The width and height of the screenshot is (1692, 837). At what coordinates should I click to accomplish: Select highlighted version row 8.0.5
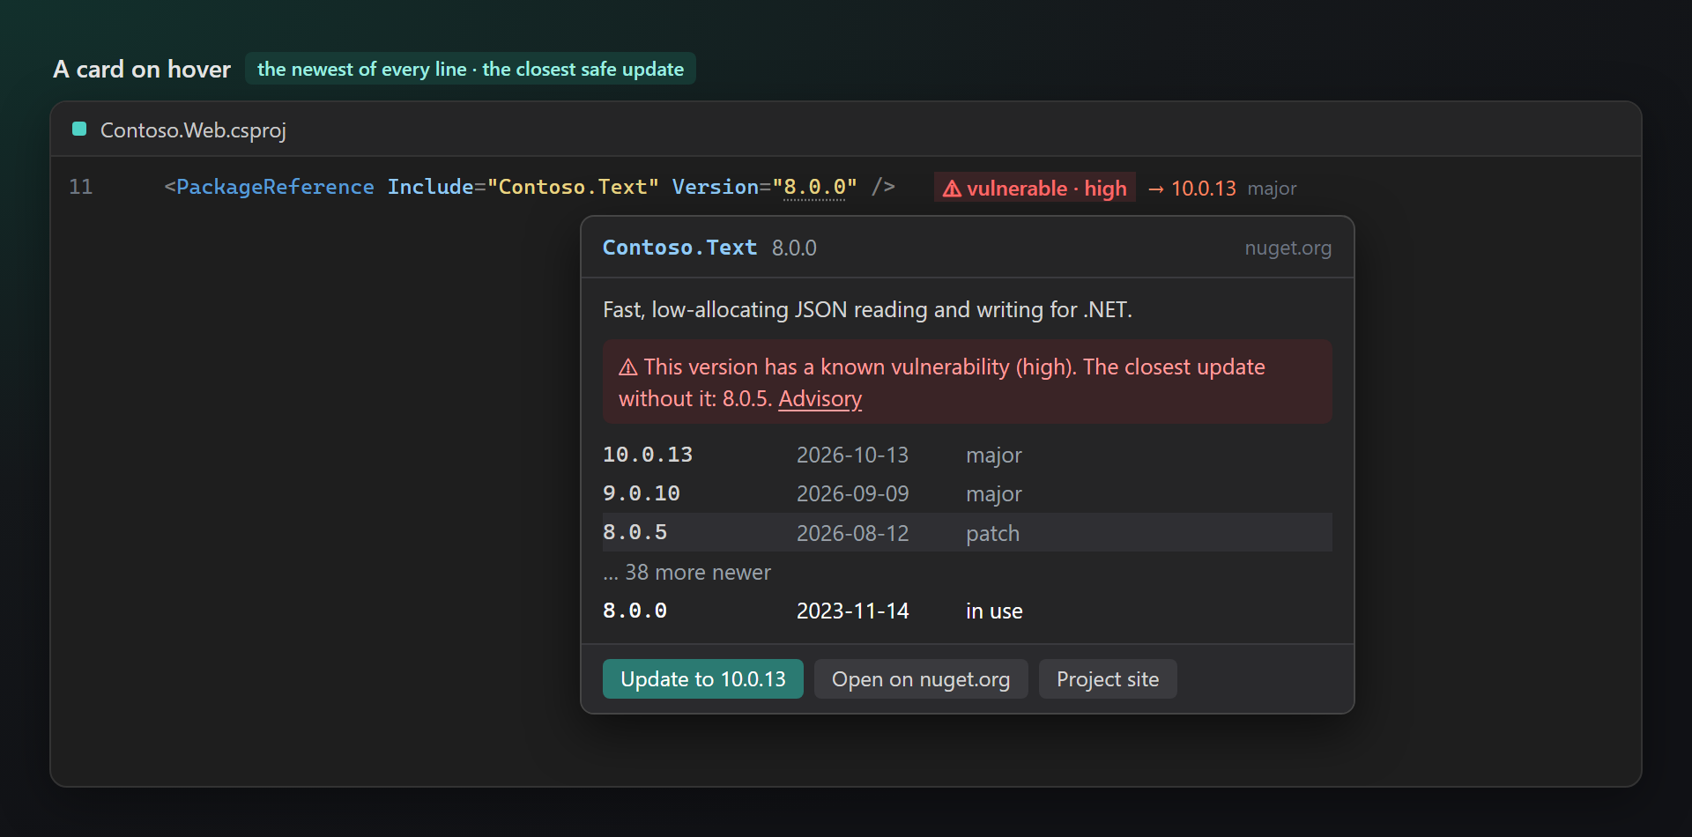click(x=968, y=532)
